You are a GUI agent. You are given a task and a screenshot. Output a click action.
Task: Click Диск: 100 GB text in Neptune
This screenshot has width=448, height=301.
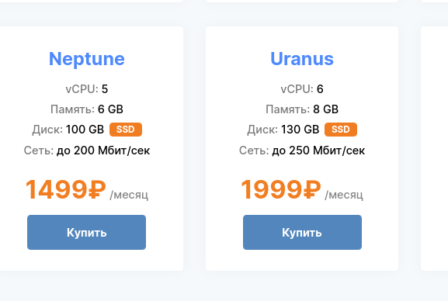point(68,130)
